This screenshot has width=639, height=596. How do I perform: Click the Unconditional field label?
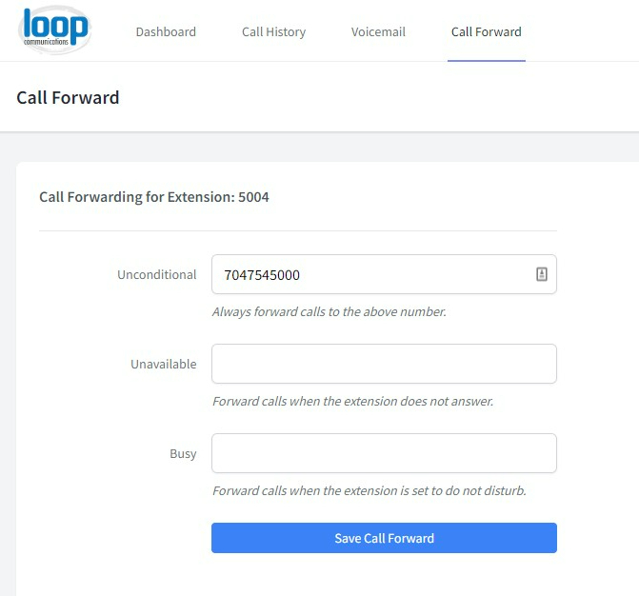tap(156, 274)
